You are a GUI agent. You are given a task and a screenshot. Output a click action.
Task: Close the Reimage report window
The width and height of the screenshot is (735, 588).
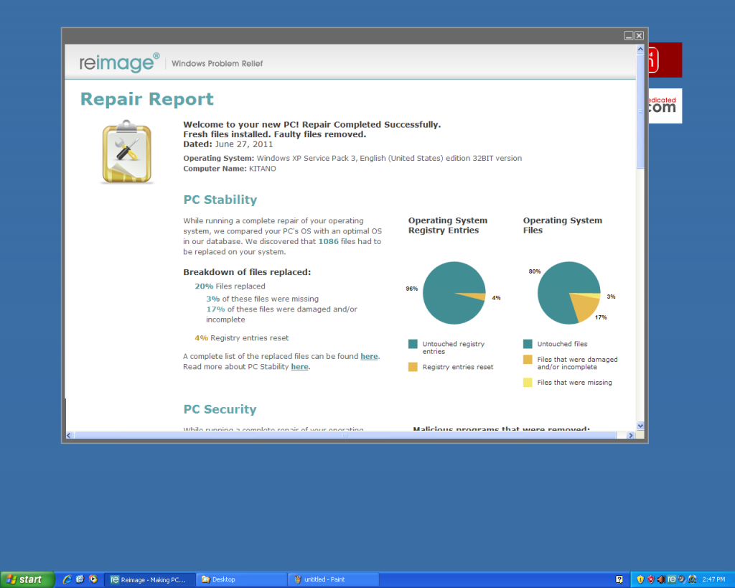coord(639,36)
